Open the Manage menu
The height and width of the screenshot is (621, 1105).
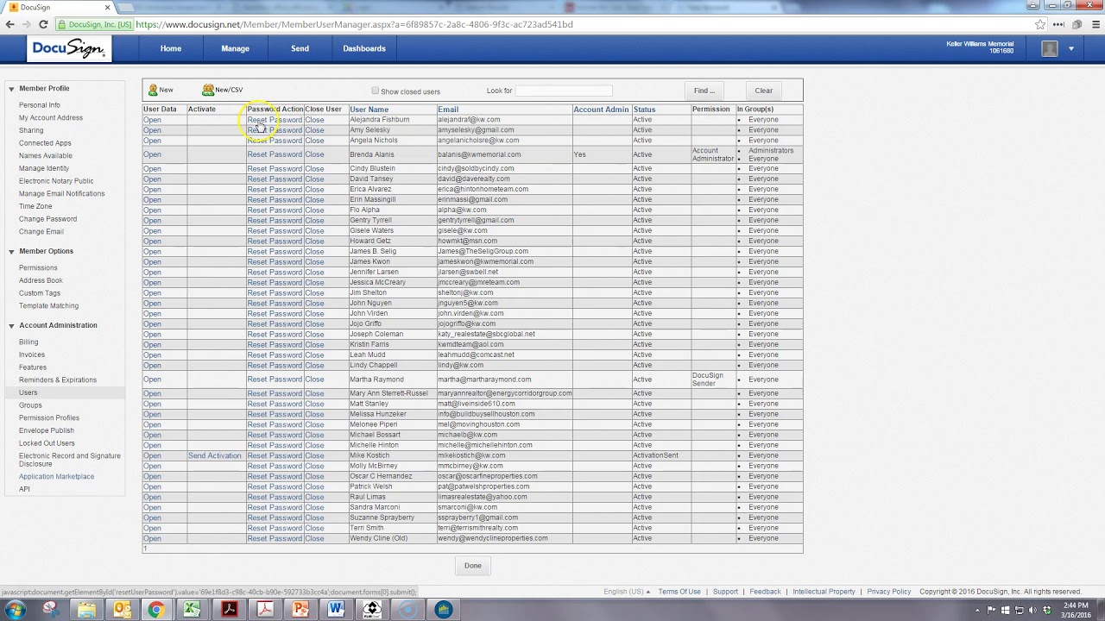[x=235, y=48]
